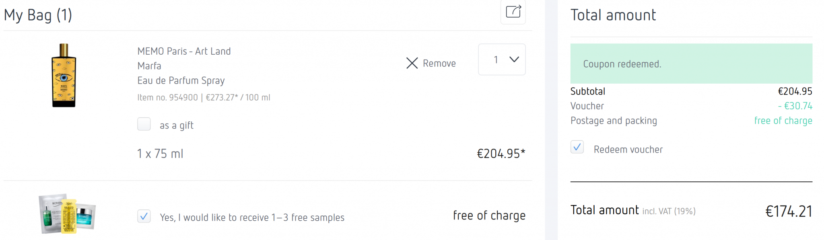The height and width of the screenshot is (240, 824).
Task: Click the quantity dropdown chevron arrow
Action: 514,59
